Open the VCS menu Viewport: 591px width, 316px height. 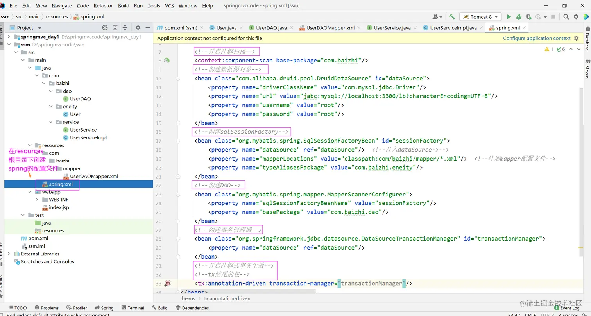click(169, 5)
